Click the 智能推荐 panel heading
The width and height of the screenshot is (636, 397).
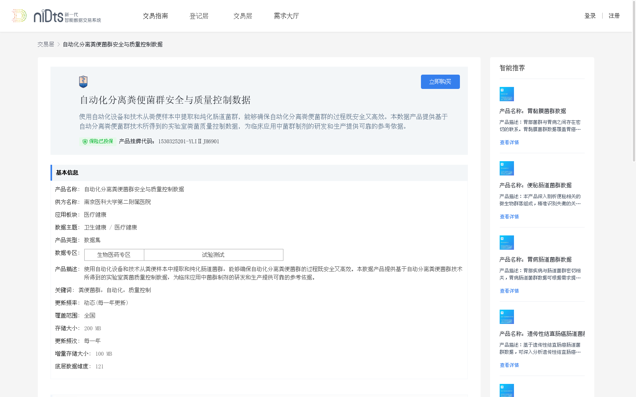[x=512, y=68]
